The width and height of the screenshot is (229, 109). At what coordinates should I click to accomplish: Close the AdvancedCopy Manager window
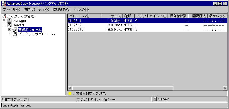225,4
